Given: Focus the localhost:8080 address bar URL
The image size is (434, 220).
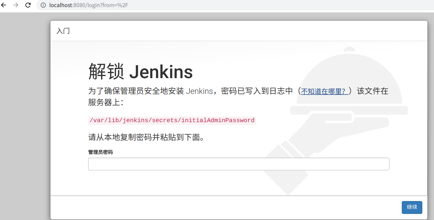Looking at the screenshot, I should [89, 5].
